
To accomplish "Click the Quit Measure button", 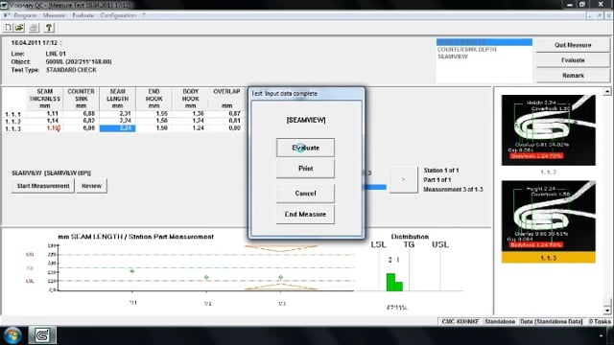I will pos(573,45).
